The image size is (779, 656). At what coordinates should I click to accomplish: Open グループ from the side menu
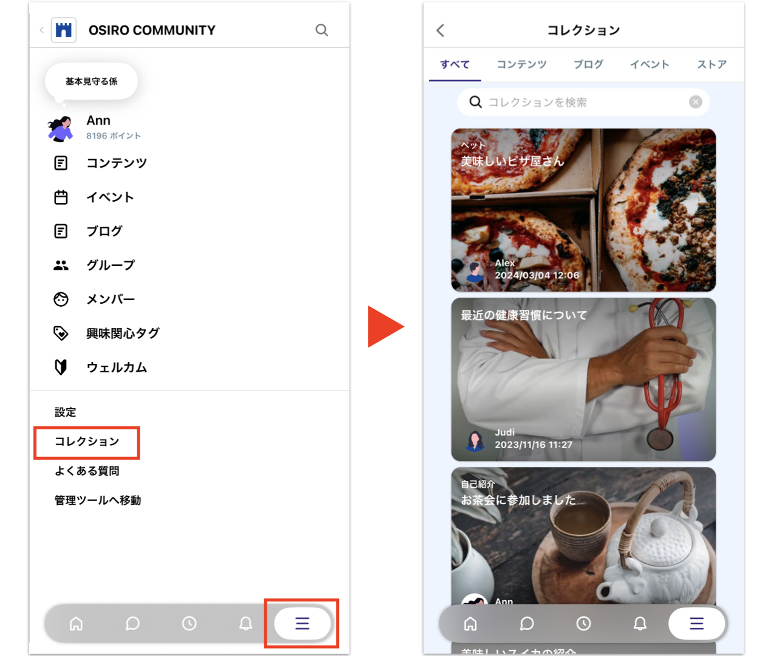[110, 265]
